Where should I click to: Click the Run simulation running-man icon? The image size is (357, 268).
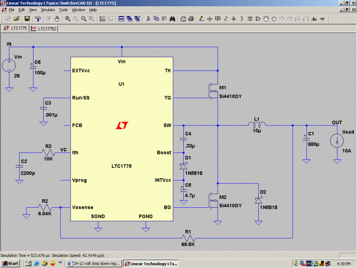click(49, 19)
